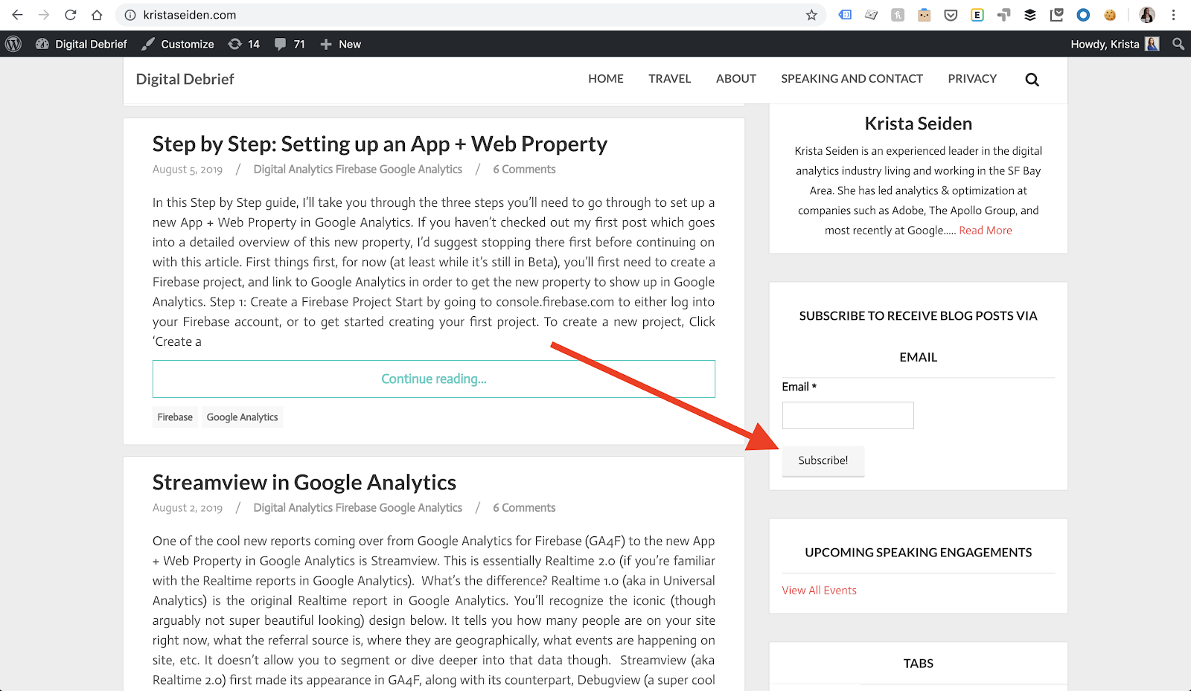The image size is (1191, 691).
Task: Open the browser home page icon
Action: 97,15
